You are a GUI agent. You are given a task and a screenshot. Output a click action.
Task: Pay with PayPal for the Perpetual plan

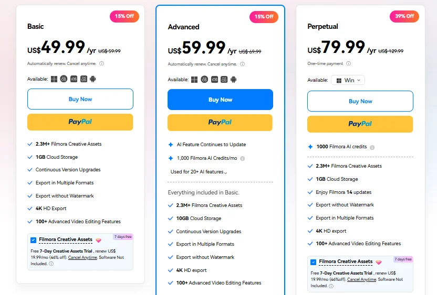coord(360,124)
